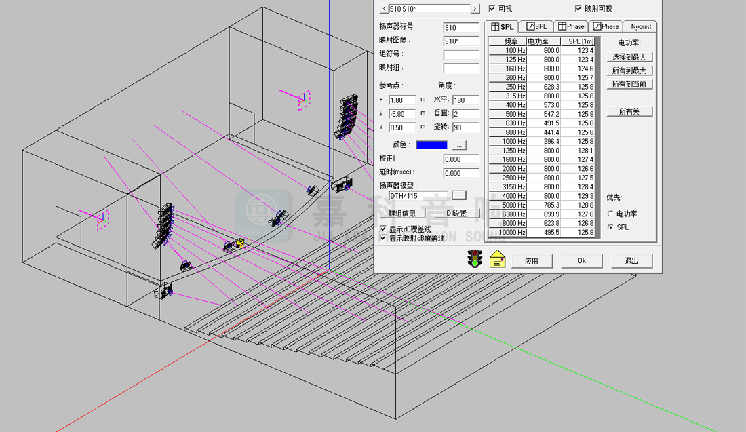Go to previous speaker with left arrow
This screenshot has height=432, width=746.
(x=384, y=9)
